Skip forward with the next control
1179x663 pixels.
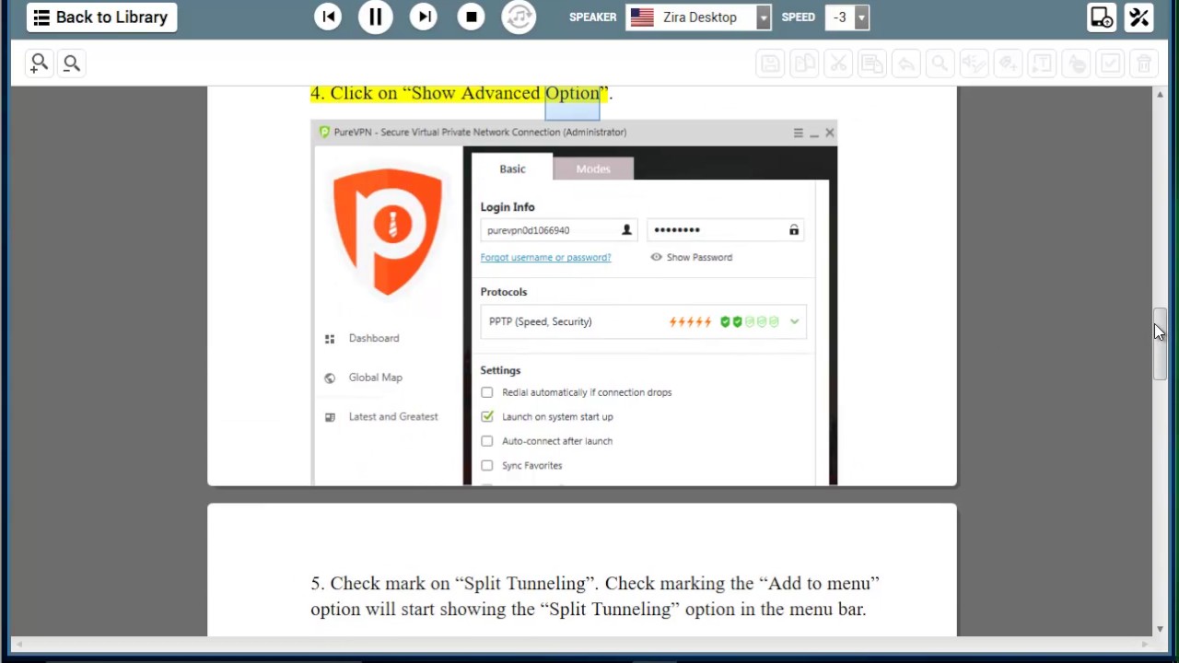pyautogui.click(x=424, y=17)
